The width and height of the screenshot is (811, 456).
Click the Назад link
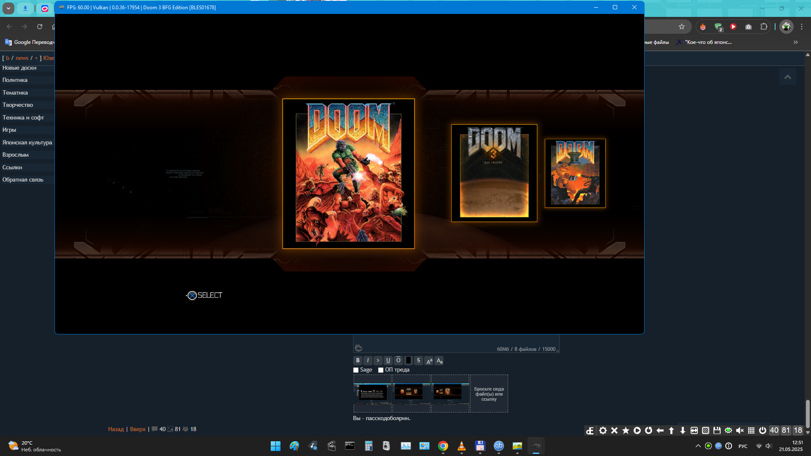coord(116,429)
